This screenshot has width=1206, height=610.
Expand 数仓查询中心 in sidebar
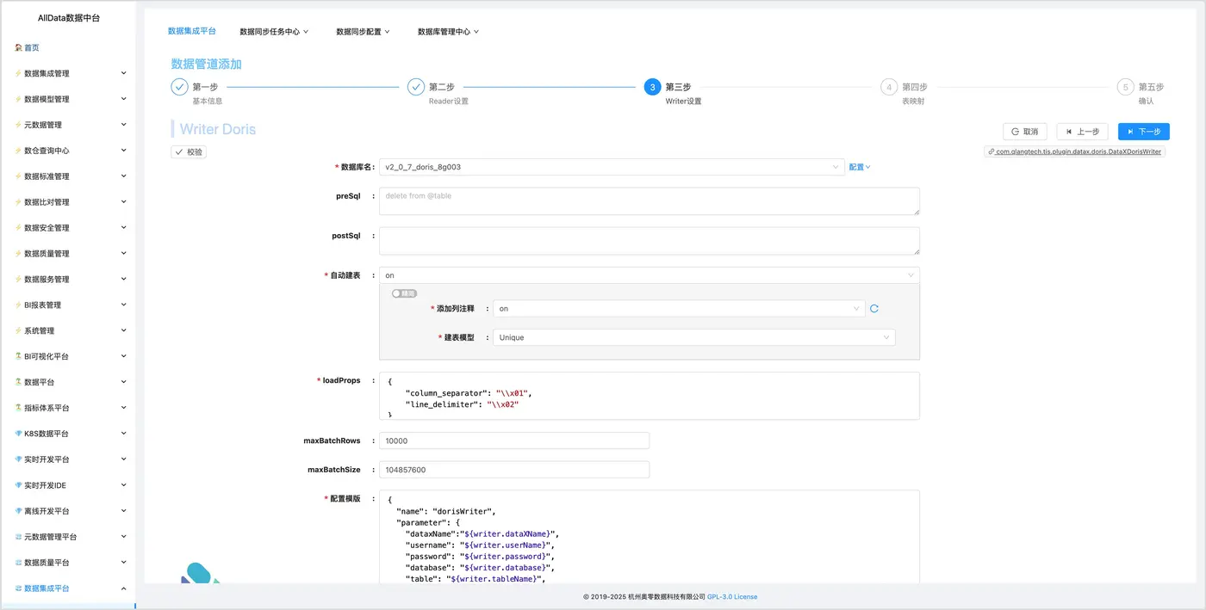[x=69, y=151]
